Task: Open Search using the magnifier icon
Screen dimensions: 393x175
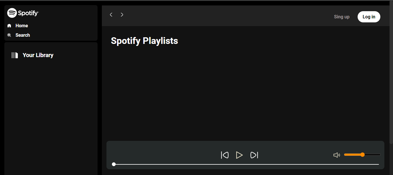Action: tap(9, 35)
